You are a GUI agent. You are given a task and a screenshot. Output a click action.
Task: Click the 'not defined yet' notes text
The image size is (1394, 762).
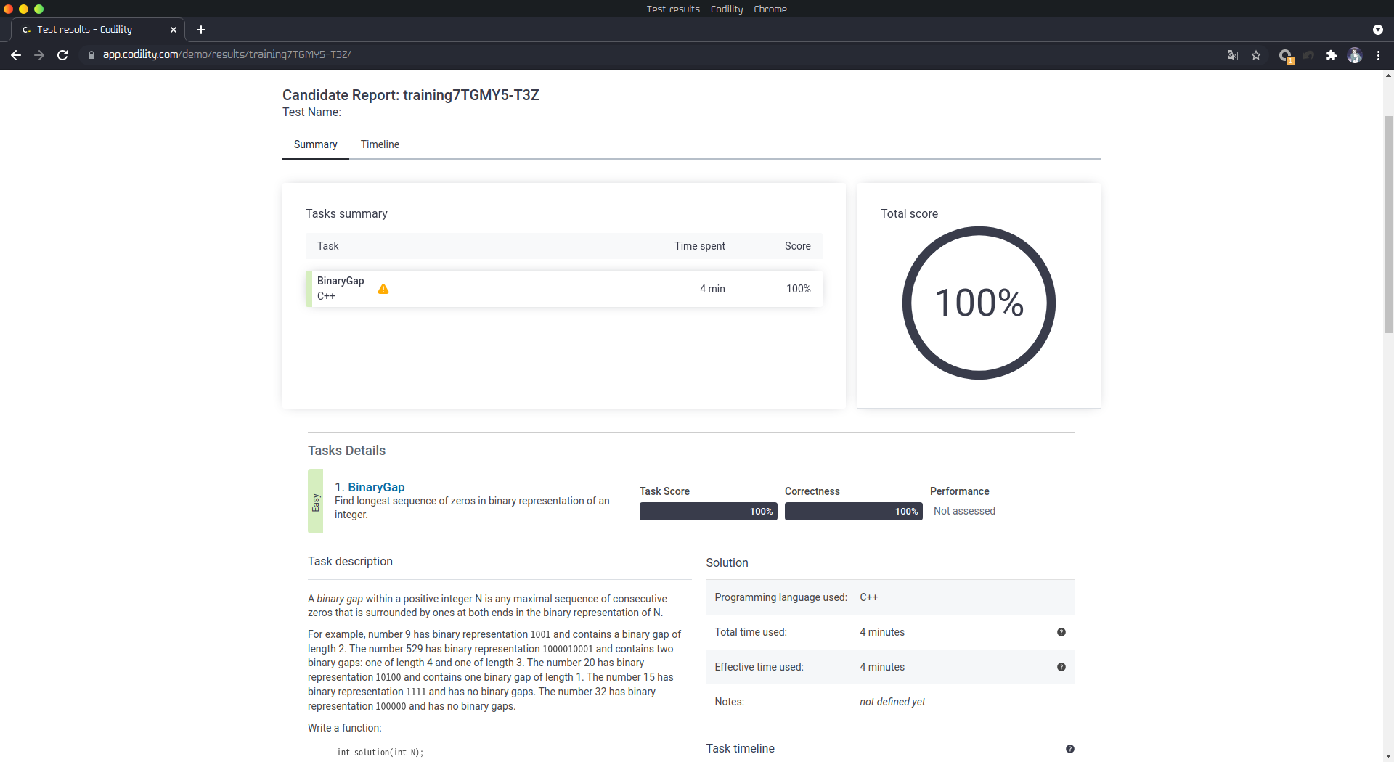(x=892, y=702)
